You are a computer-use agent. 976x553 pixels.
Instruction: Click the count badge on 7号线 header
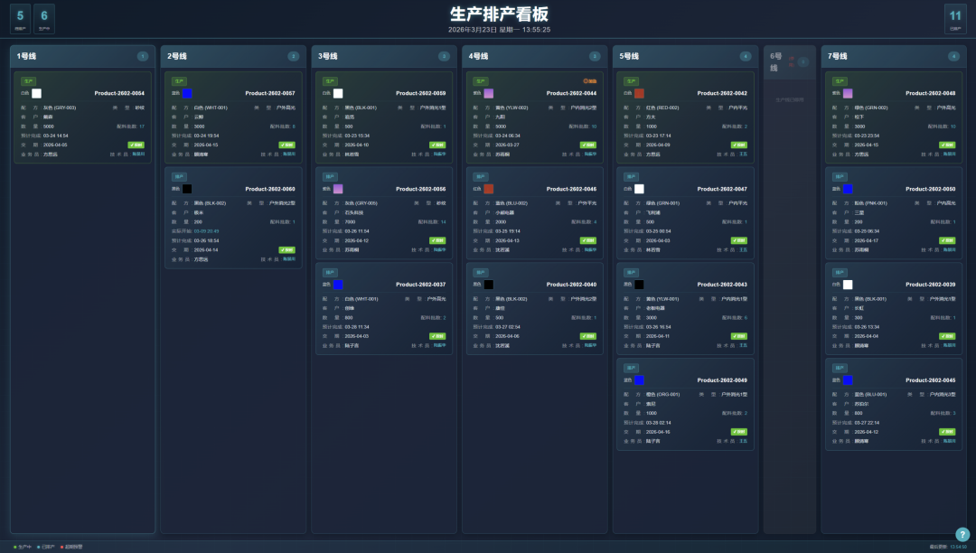coord(953,56)
